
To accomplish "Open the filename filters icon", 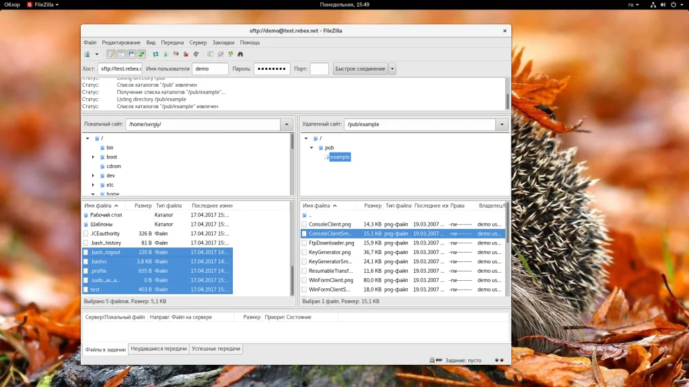I will [x=210, y=54].
